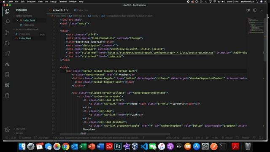Open the changes compare icon in editor toolbar
The width and height of the screenshot is (270, 152).
[248, 10]
